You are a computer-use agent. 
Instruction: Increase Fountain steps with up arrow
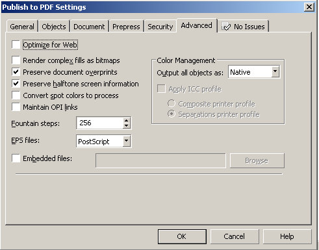click(x=127, y=120)
